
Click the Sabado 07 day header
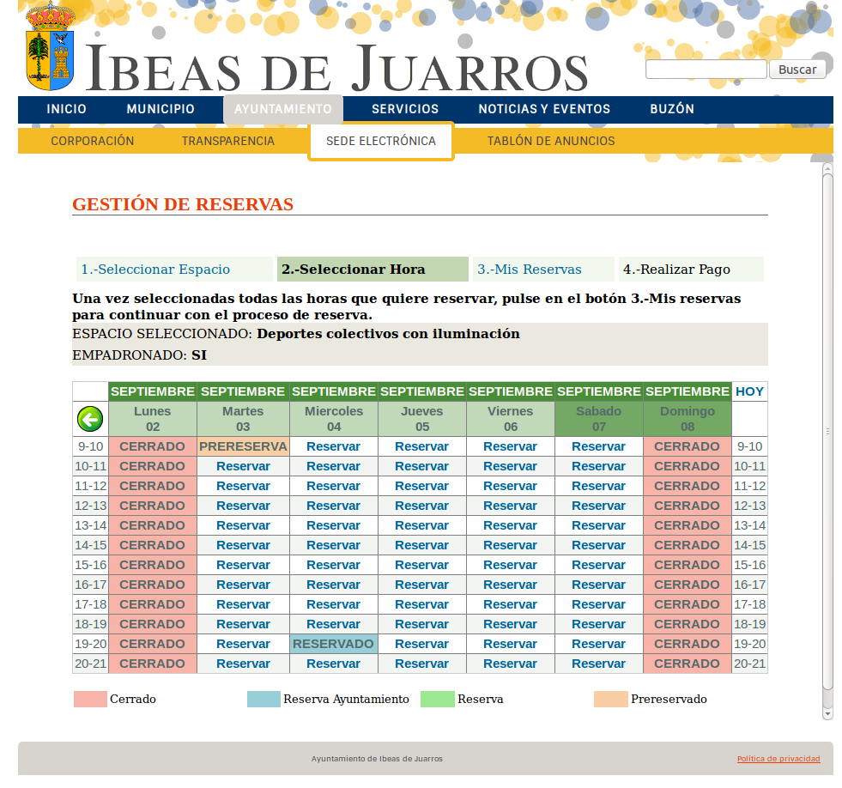tap(599, 419)
